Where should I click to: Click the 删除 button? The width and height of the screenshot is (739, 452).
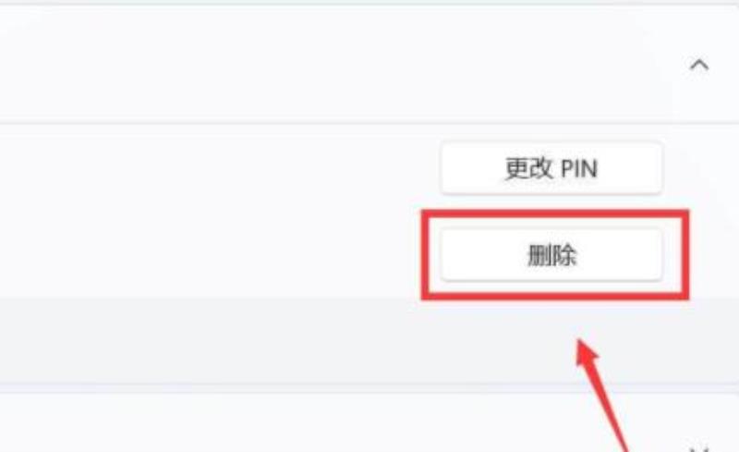coord(551,255)
